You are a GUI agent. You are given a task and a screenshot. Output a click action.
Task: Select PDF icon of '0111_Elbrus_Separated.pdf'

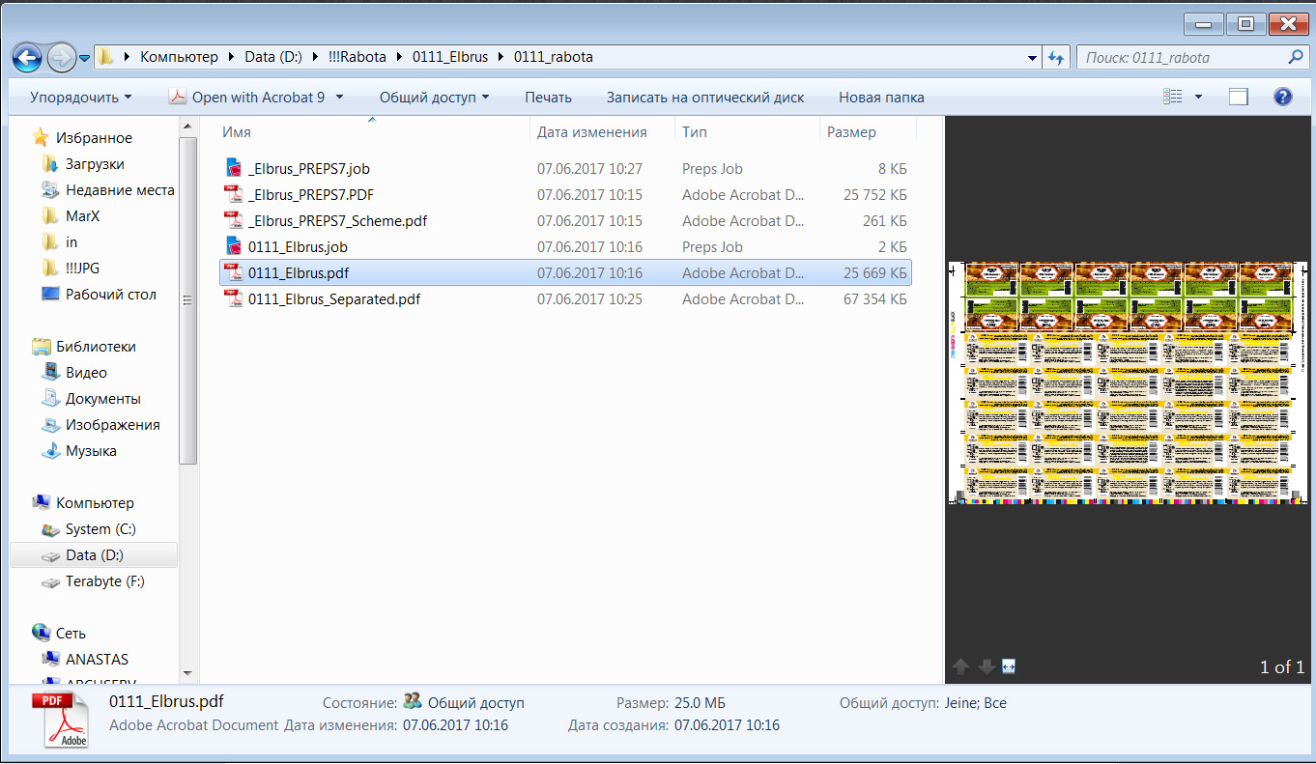tap(233, 299)
